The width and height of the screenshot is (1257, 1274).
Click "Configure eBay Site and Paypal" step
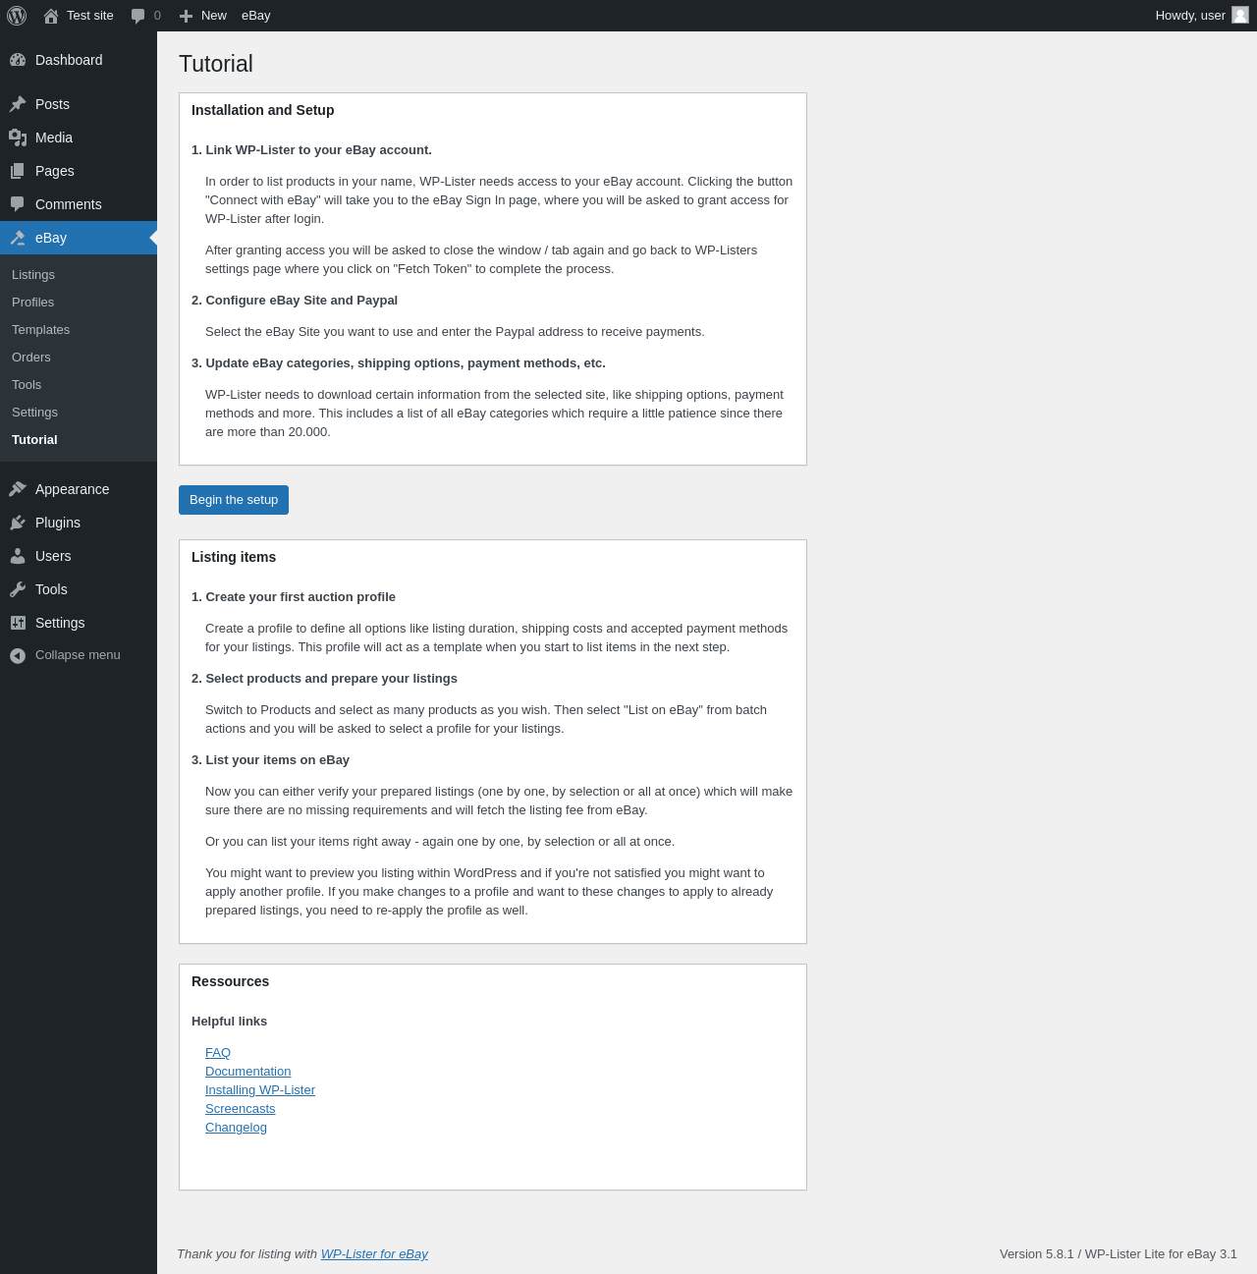point(295,301)
